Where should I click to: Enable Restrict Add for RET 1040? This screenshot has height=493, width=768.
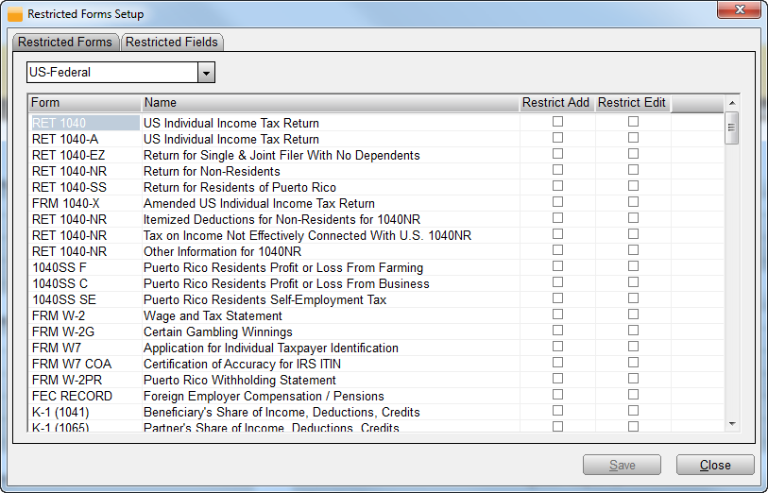click(x=557, y=122)
